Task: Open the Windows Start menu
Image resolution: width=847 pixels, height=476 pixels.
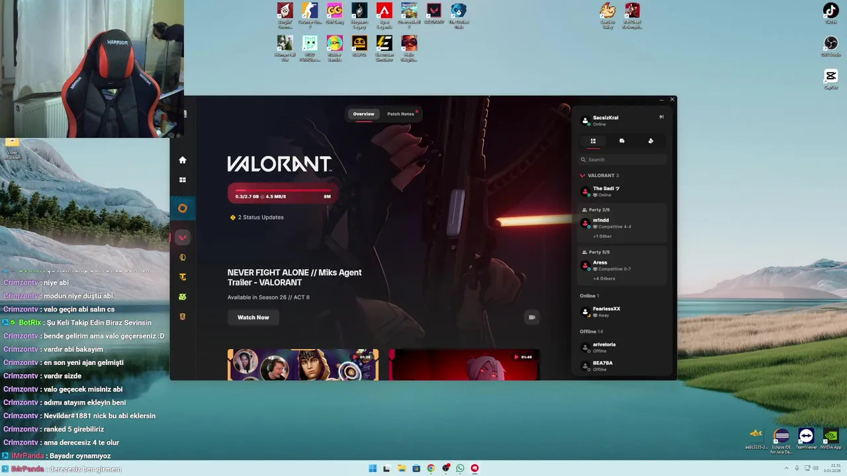Action: point(373,469)
